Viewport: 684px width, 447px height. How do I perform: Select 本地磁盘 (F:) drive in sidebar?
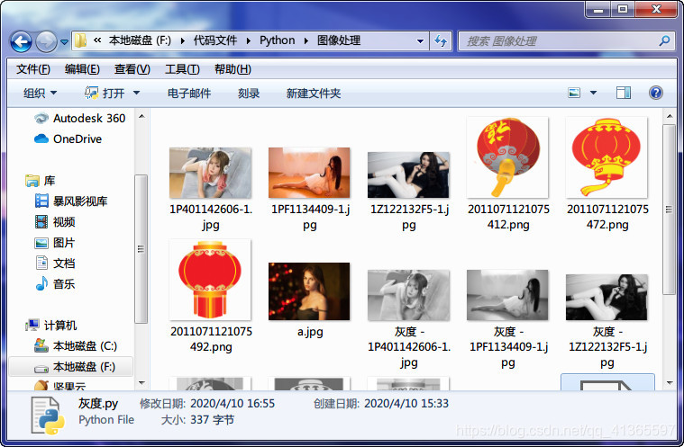coord(70,367)
